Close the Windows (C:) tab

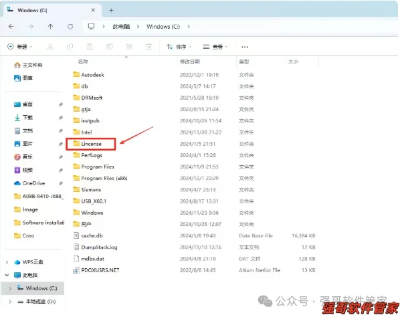point(93,10)
